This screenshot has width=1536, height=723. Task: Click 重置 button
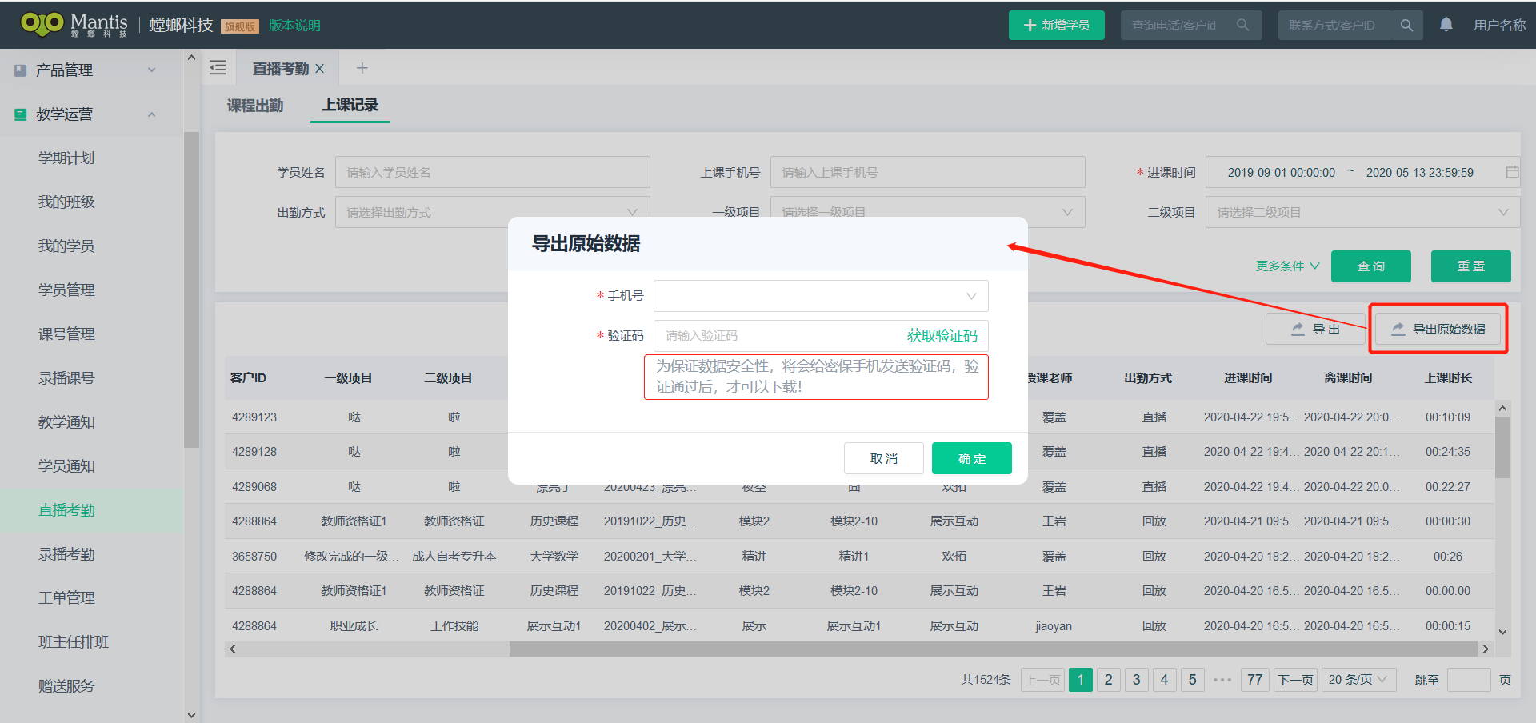[1471, 266]
